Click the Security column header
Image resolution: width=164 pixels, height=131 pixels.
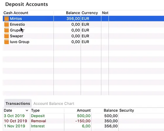(127, 110)
